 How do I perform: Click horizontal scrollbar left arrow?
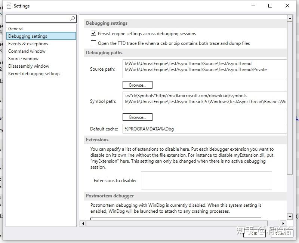(83, 223)
